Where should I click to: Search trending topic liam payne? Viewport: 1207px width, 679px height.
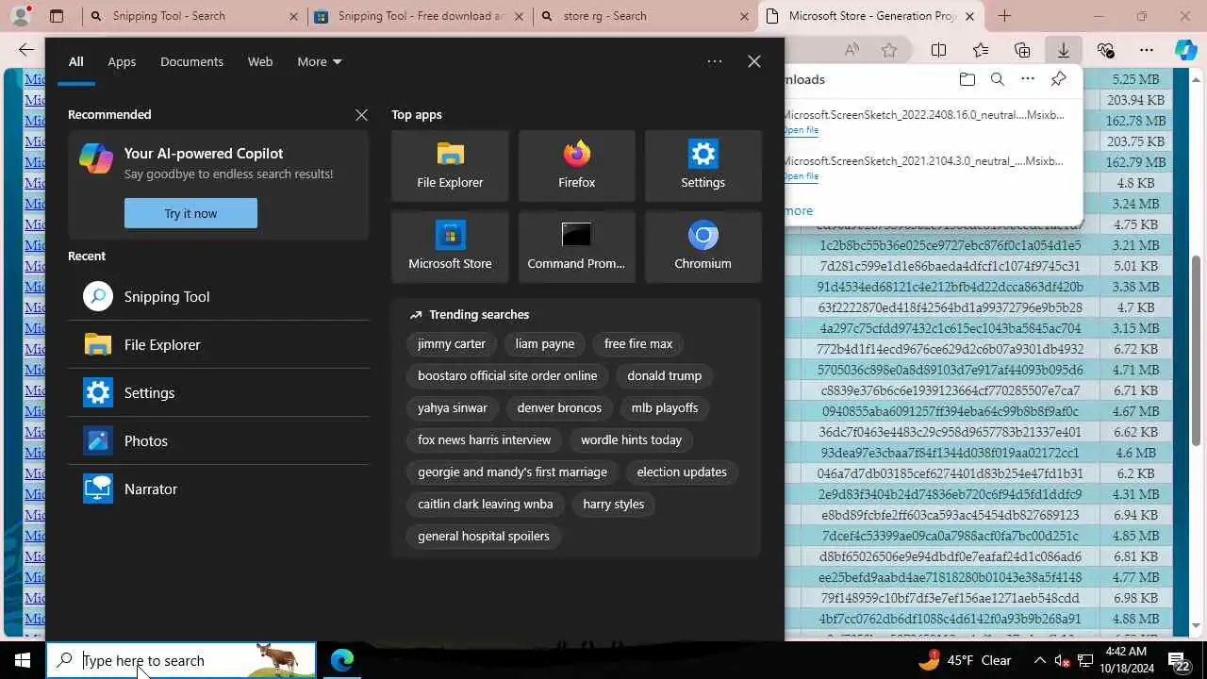coord(545,343)
